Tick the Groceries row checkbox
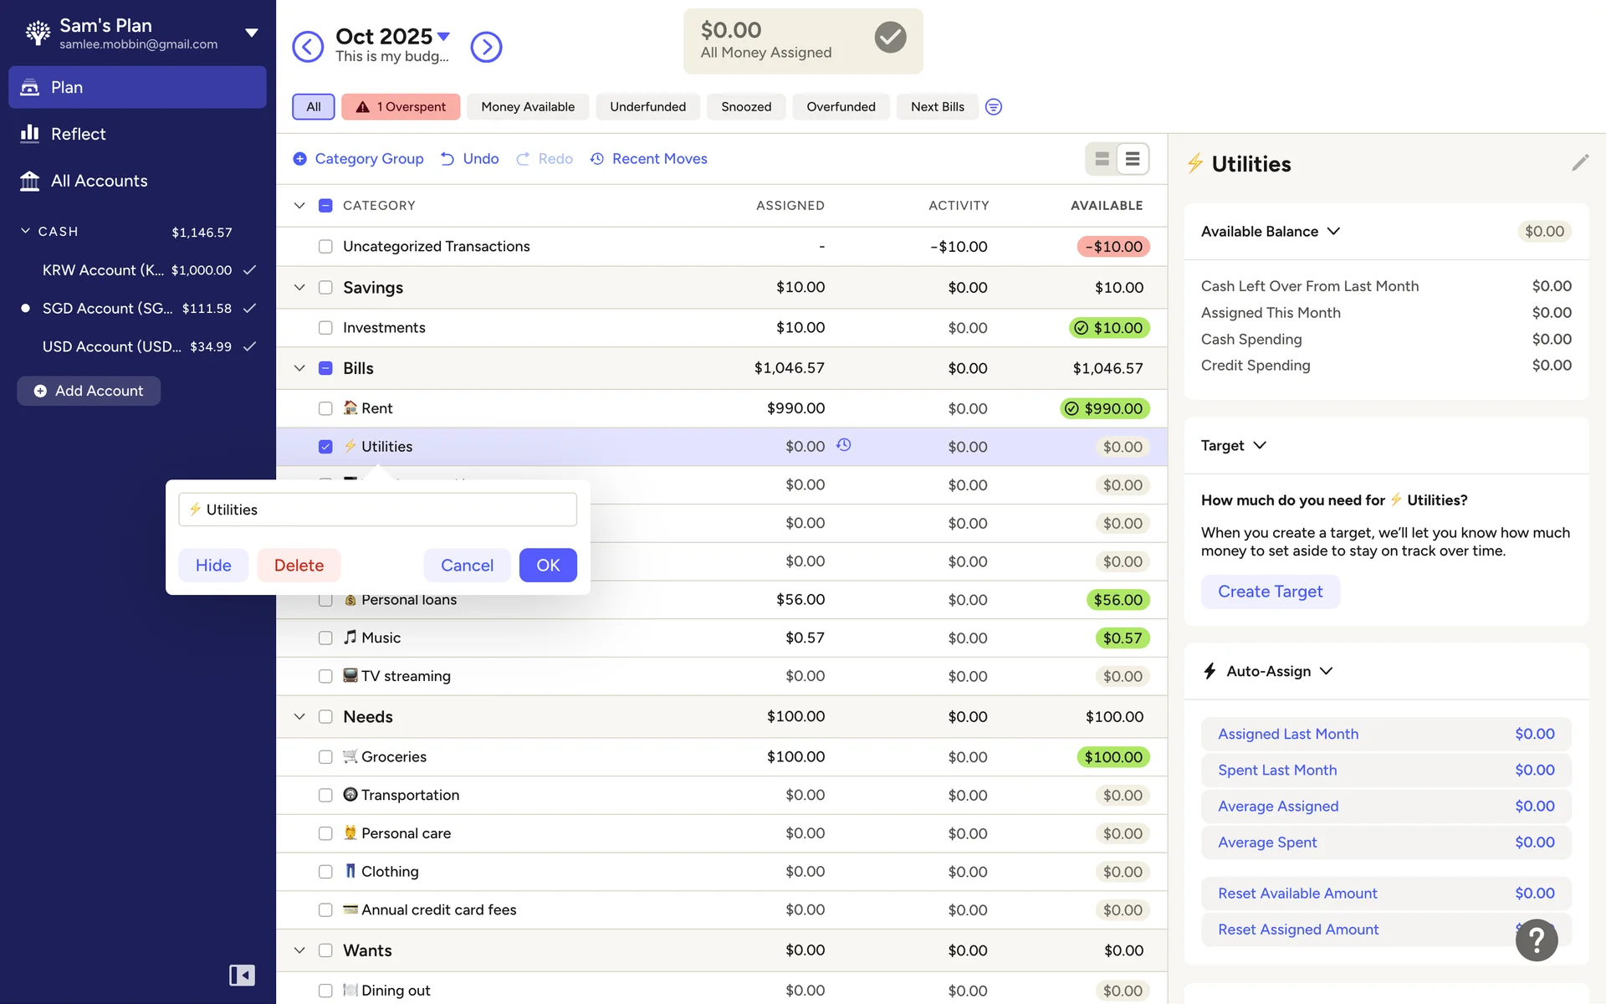The image size is (1606, 1004). (325, 757)
